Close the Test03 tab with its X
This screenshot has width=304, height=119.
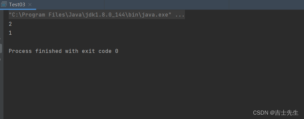30,5
